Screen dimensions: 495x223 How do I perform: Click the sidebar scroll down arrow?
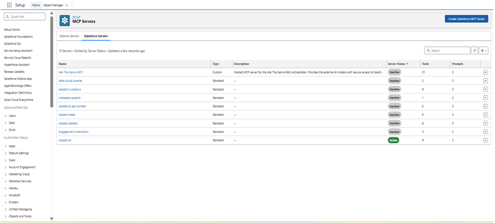point(52,219)
